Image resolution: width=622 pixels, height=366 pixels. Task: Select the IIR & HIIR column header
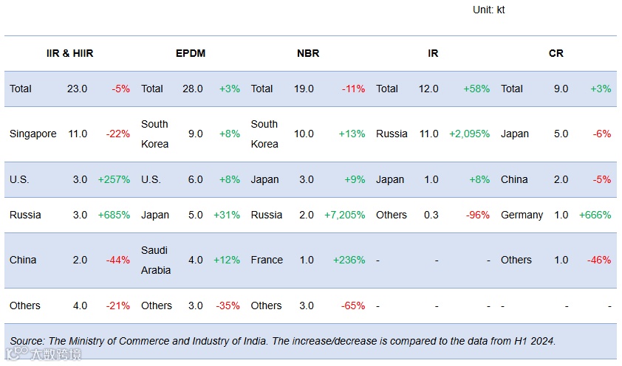(69, 53)
